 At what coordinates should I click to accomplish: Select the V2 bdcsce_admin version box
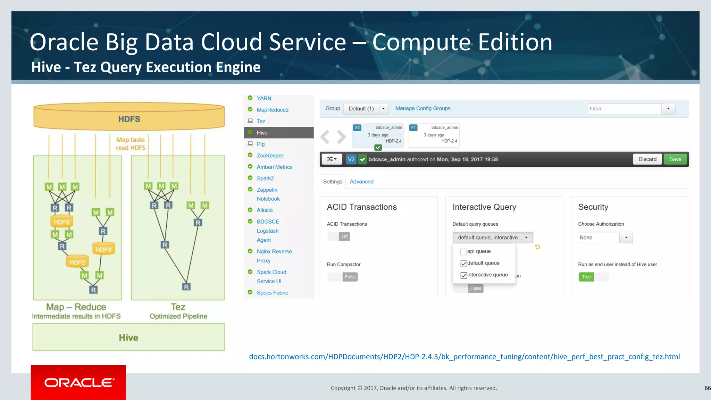click(x=378, y=135)
